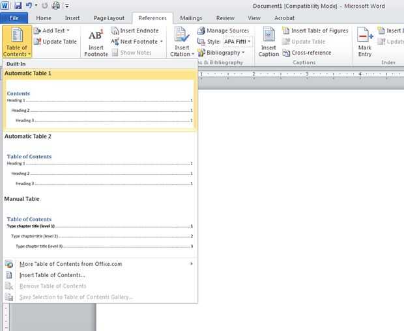
Task: Switch to the Acrobat tab
Action: point(285,18)
